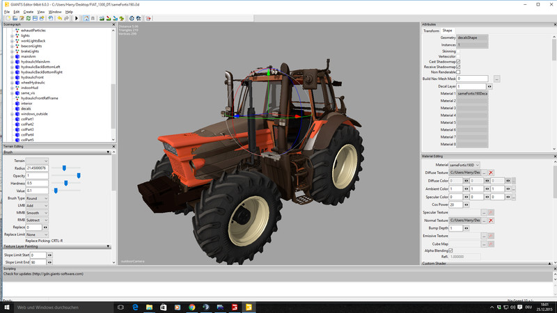Click the Radius slider handle
The image size is (557, 313).
pos(63,168)
